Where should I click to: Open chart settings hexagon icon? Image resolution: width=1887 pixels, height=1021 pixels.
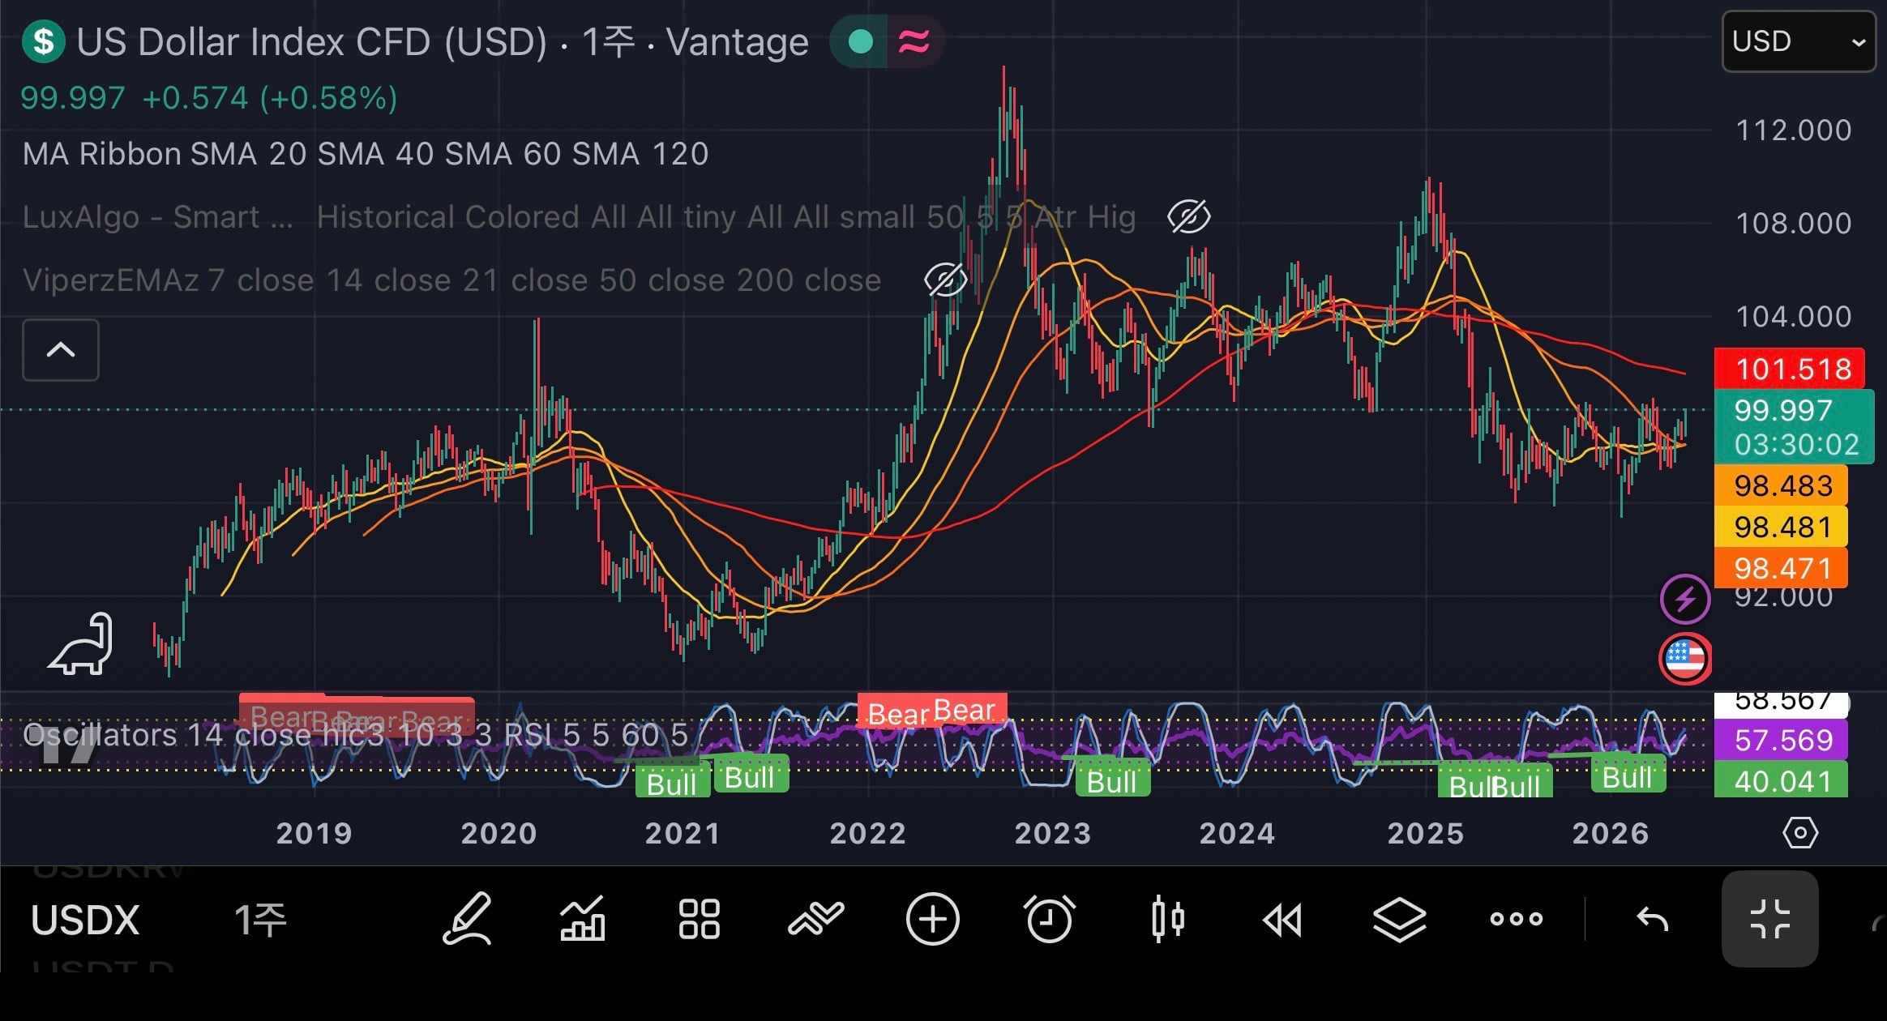(1800, 833)
